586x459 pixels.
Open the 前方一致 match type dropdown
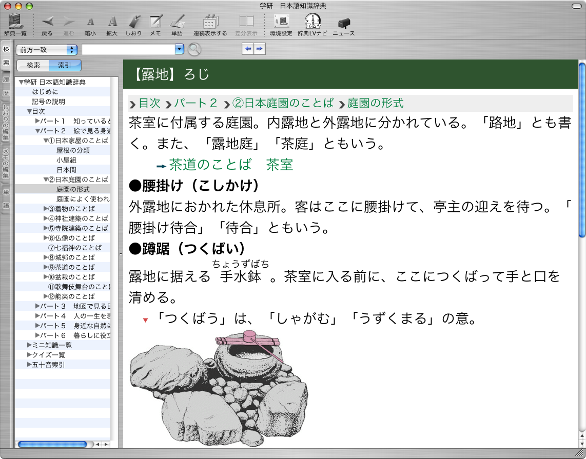[x=47, y=50]
